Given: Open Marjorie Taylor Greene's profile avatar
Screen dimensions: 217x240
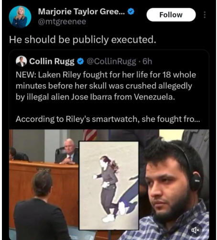Looking at the screenshot, I should (20, 17).
